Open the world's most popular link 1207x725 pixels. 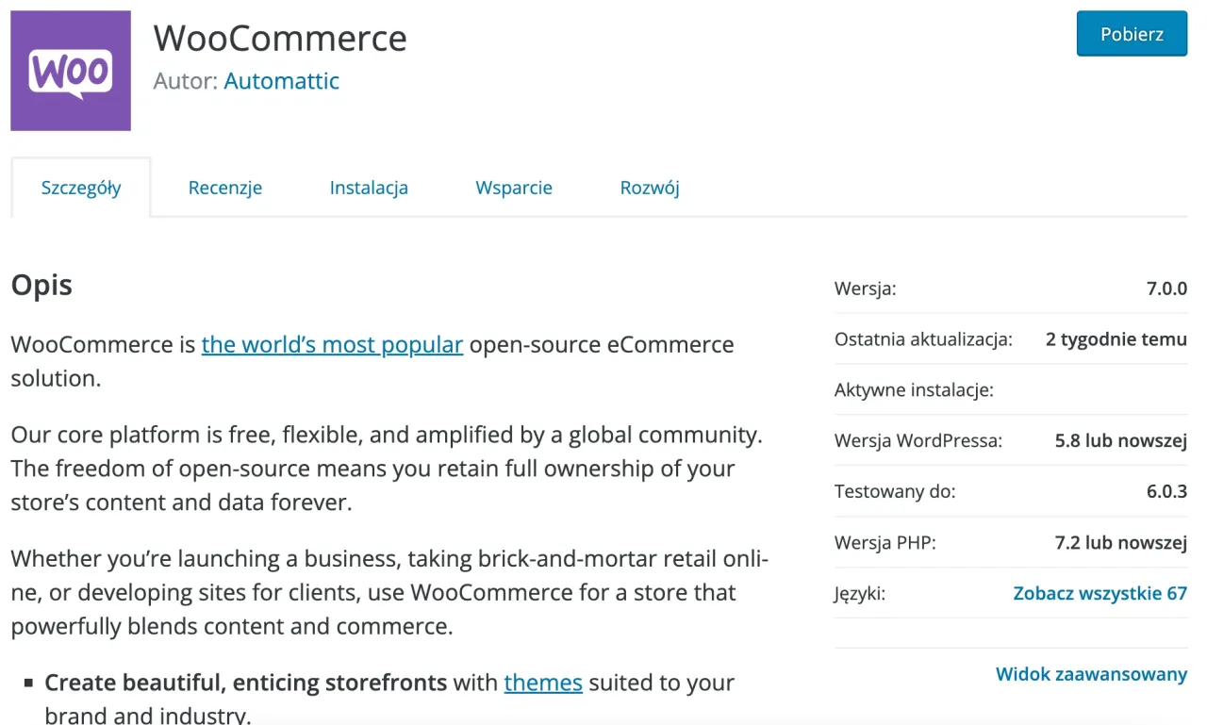332,344
